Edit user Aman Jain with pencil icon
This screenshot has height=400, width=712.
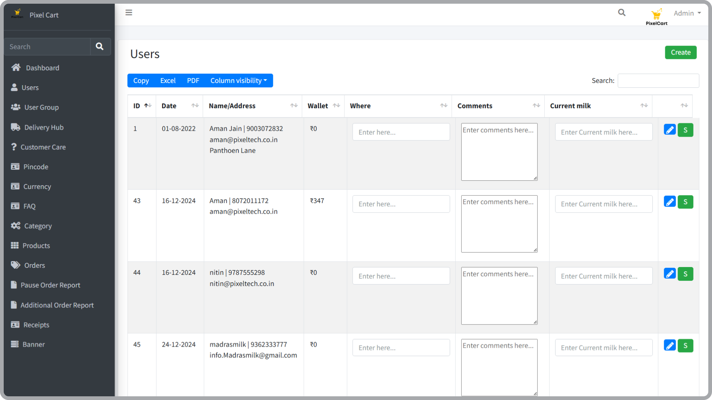[x=670, y=130]
